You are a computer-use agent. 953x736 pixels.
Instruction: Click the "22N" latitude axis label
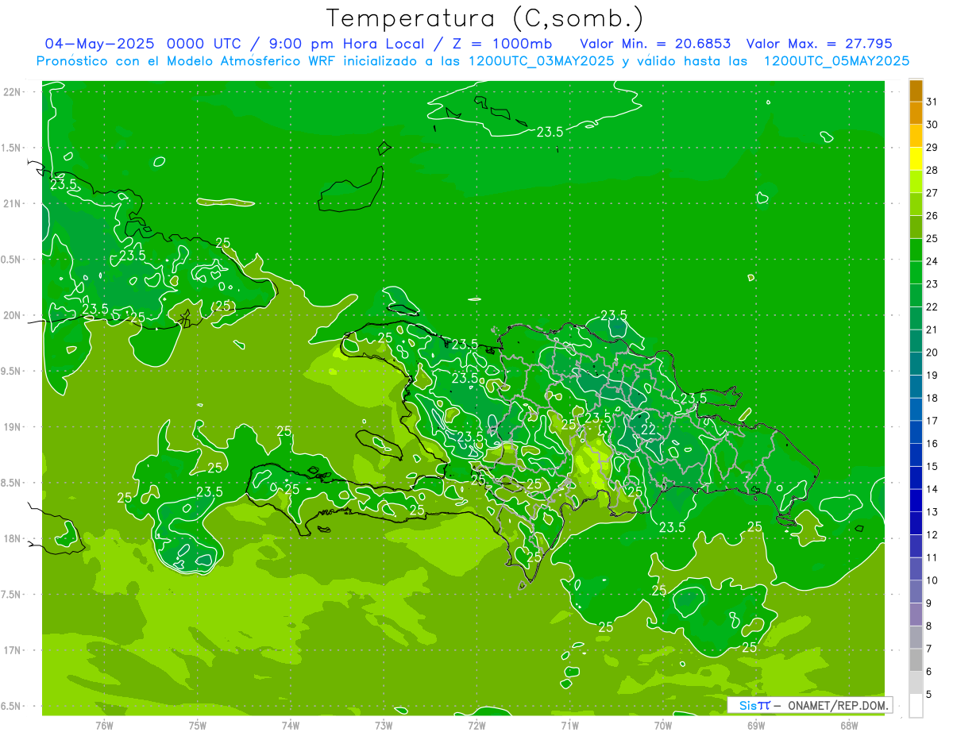13,92
